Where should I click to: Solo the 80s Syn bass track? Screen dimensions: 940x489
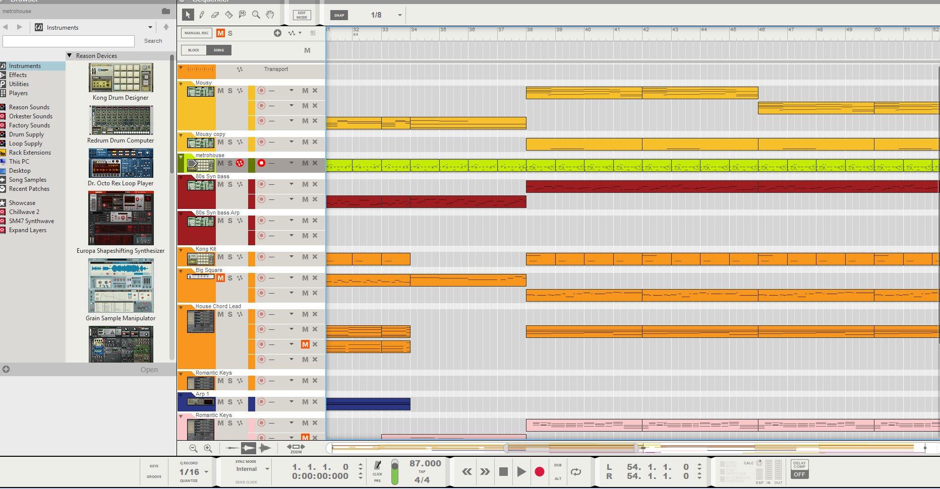230,184
